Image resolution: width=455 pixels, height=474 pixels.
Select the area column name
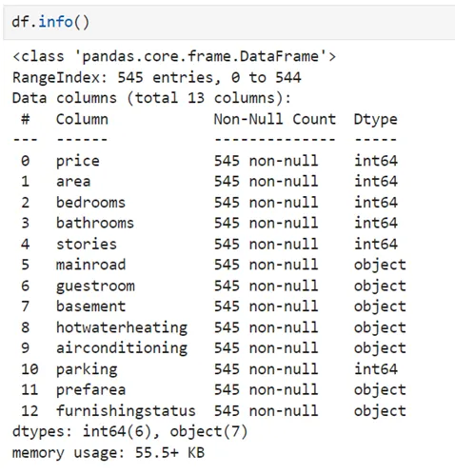coord(73,182)
